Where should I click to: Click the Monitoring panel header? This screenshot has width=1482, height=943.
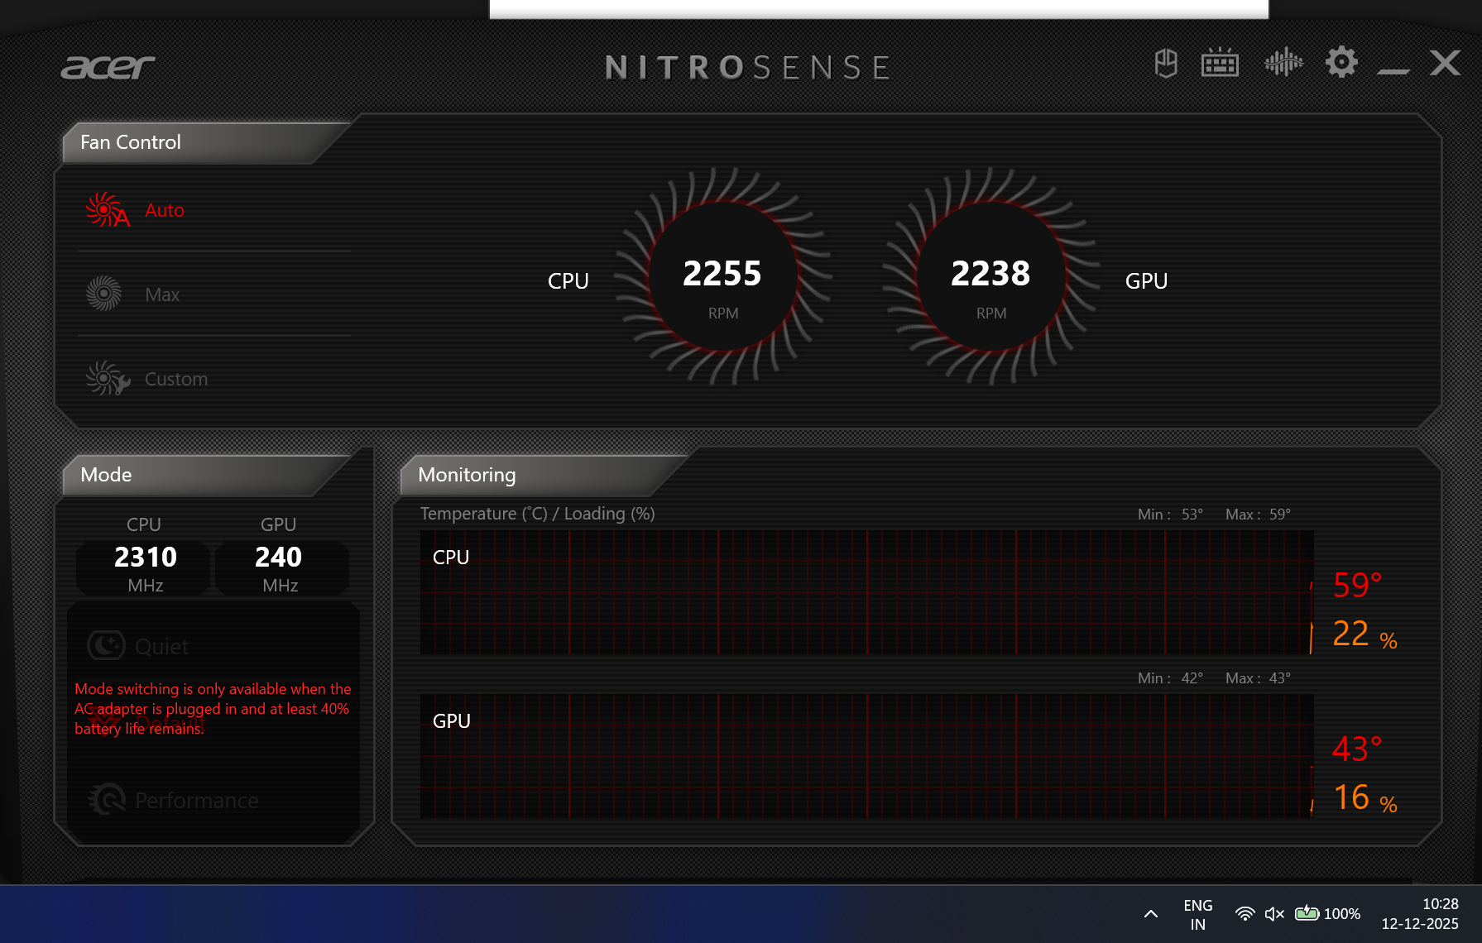[544, 475]
